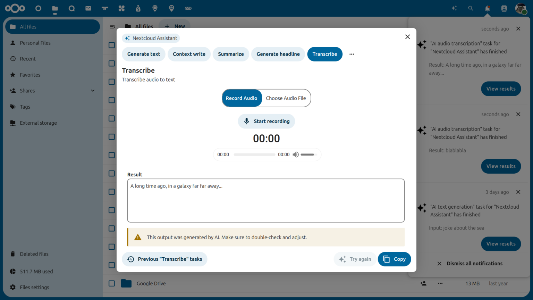
Task: Open more Assistant task types via ellipsis
Action: [x=352, y=54]
